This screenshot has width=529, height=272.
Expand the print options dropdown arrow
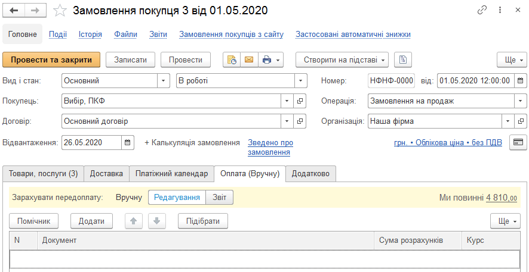pos(278,61)
